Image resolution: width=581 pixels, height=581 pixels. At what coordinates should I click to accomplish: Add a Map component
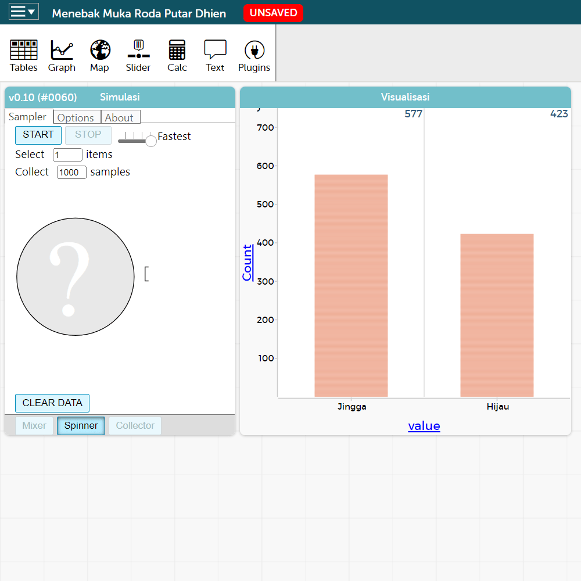click(99, 56)
